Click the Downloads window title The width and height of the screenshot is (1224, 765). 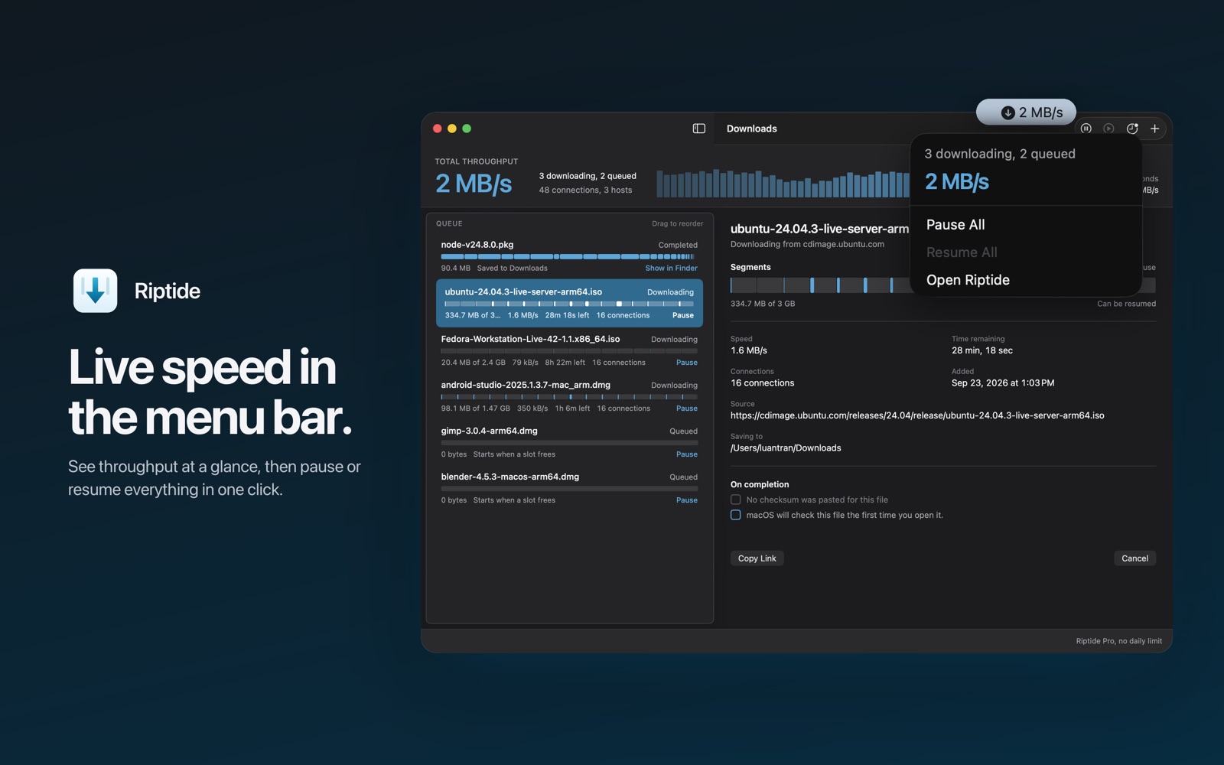coord(752,129)
